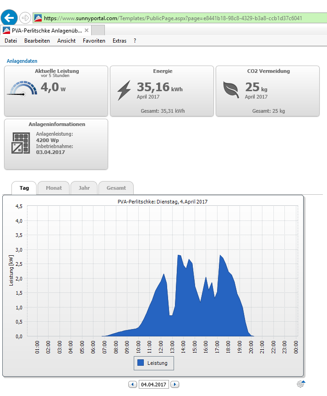Screen dimensions: 327x396
Task: Click the browser forward arrow button
Action: (26, 18)
